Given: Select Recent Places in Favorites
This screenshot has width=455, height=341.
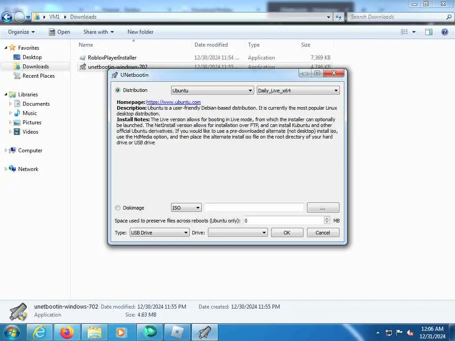Looking at the screenshot, I should point(38,75).
